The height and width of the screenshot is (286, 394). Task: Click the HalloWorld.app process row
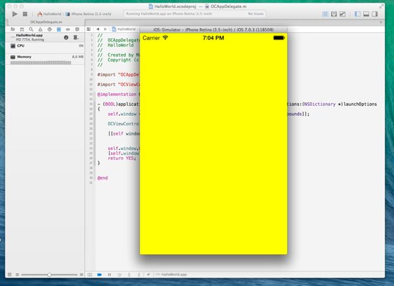coord(45,37)
